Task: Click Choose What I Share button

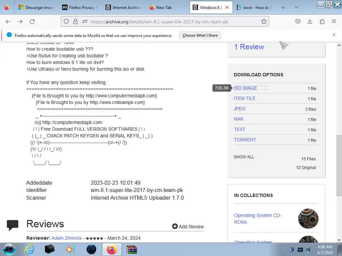Action: click(x=200, y=35)
